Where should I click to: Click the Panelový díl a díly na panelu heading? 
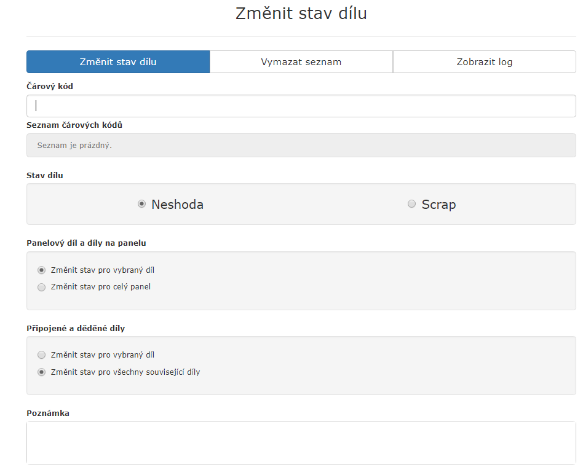pos(86,243)
